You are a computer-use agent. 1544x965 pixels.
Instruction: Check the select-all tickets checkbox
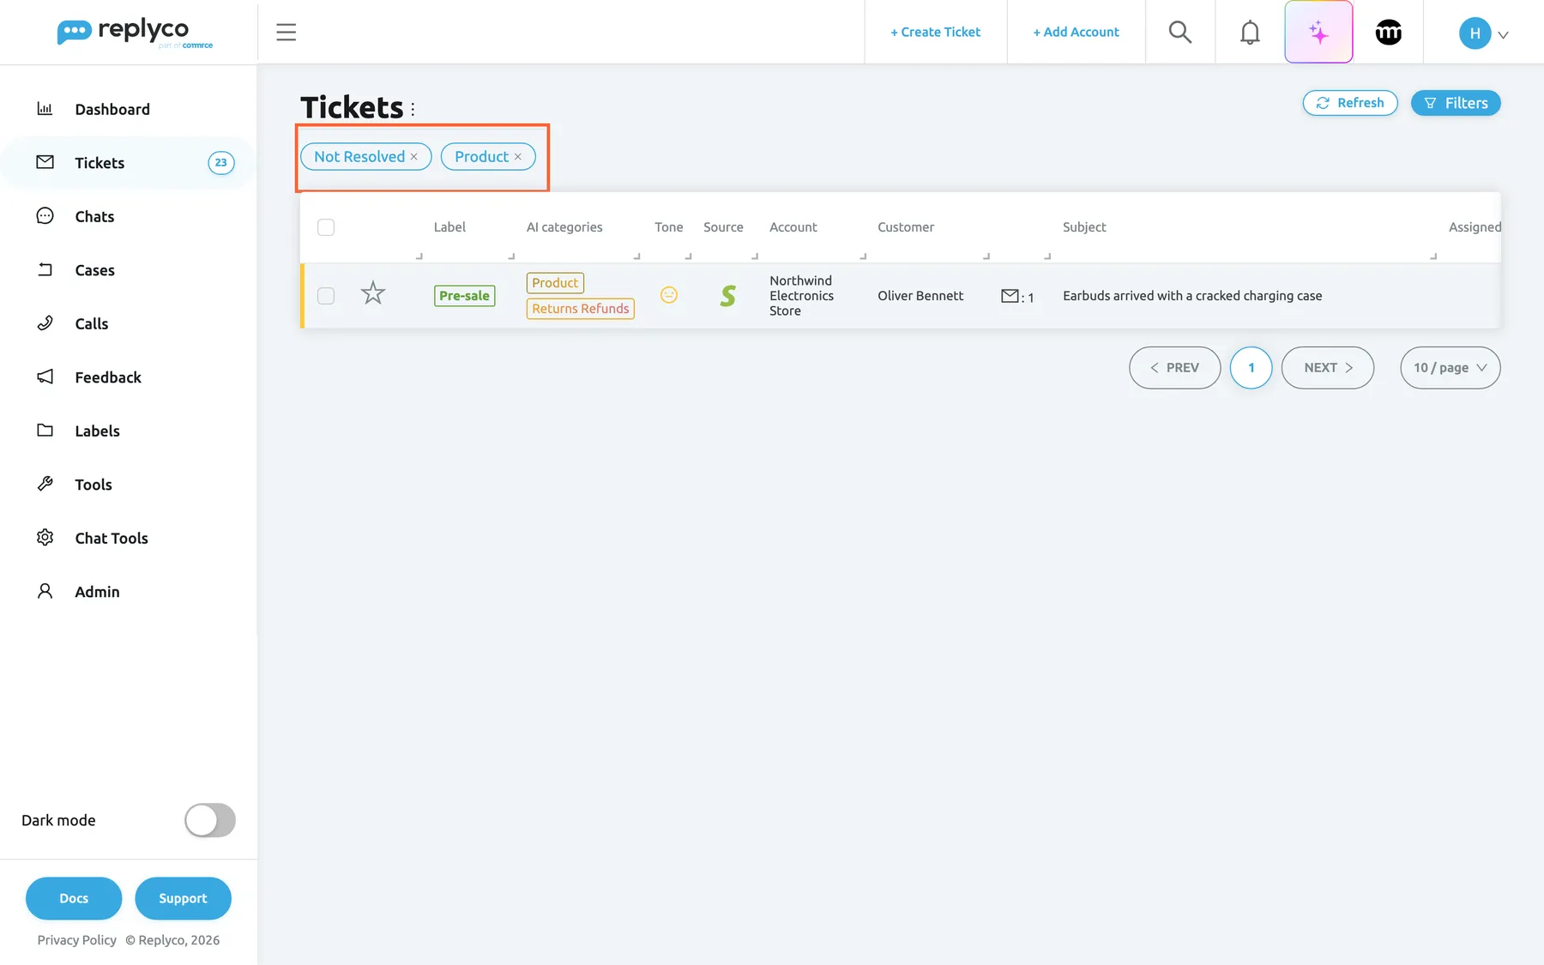click(x=326, y=227)
